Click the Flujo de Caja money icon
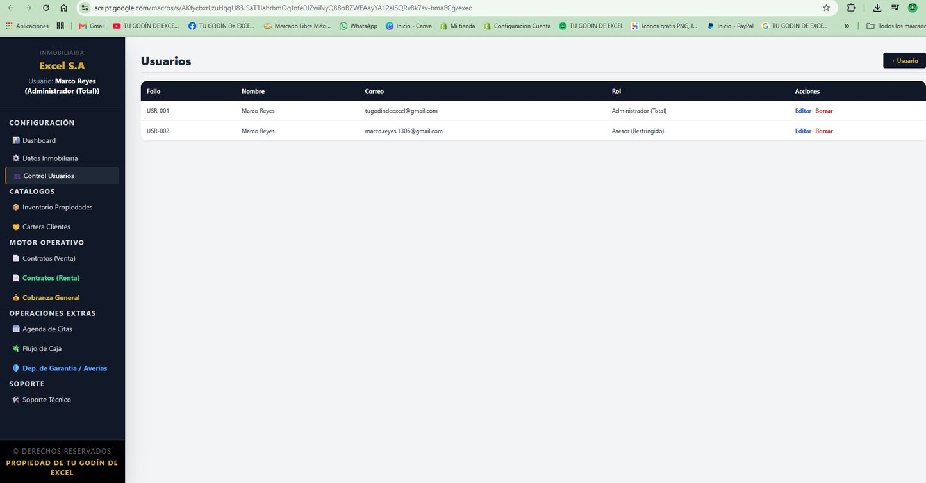 pos(16,348)
